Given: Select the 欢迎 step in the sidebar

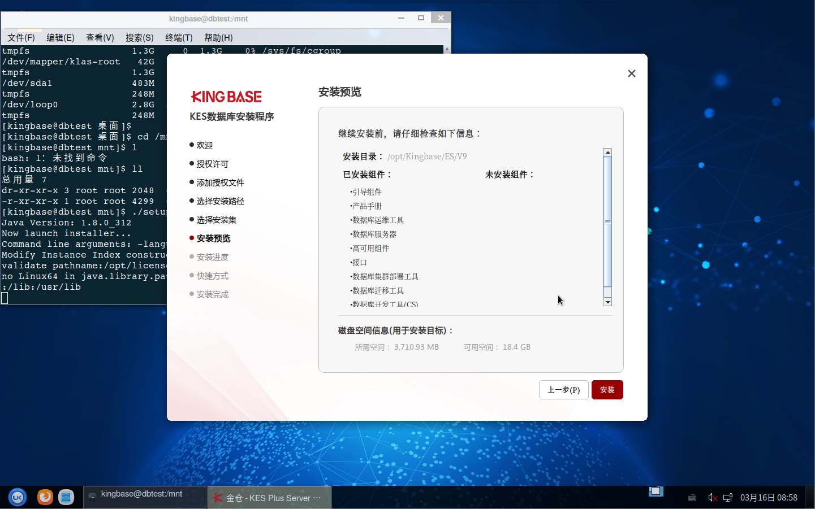Looking at the screenshot, I should 204,145.
